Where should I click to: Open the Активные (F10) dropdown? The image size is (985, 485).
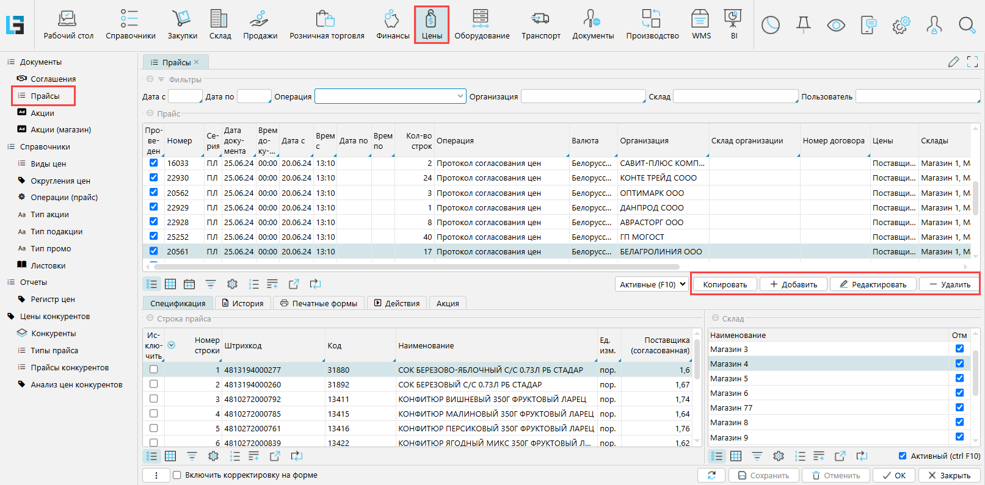[x=652, y=284]
